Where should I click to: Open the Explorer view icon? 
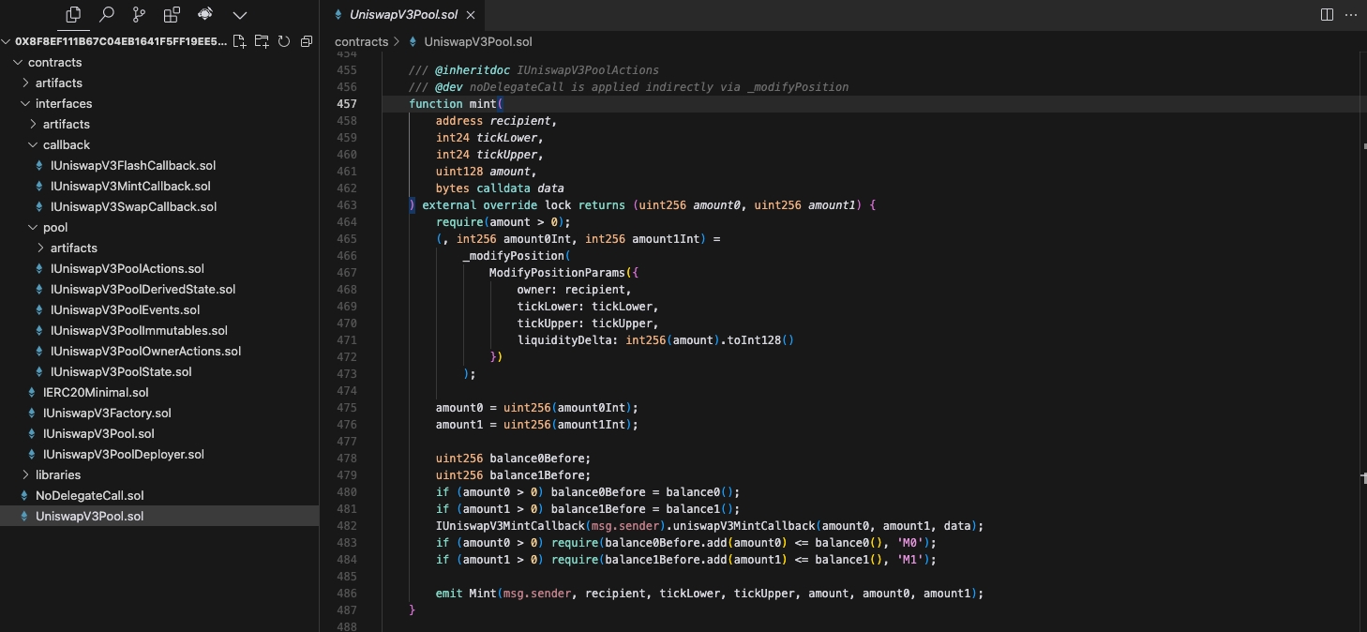pyautogui.click(x=74, y=15)
